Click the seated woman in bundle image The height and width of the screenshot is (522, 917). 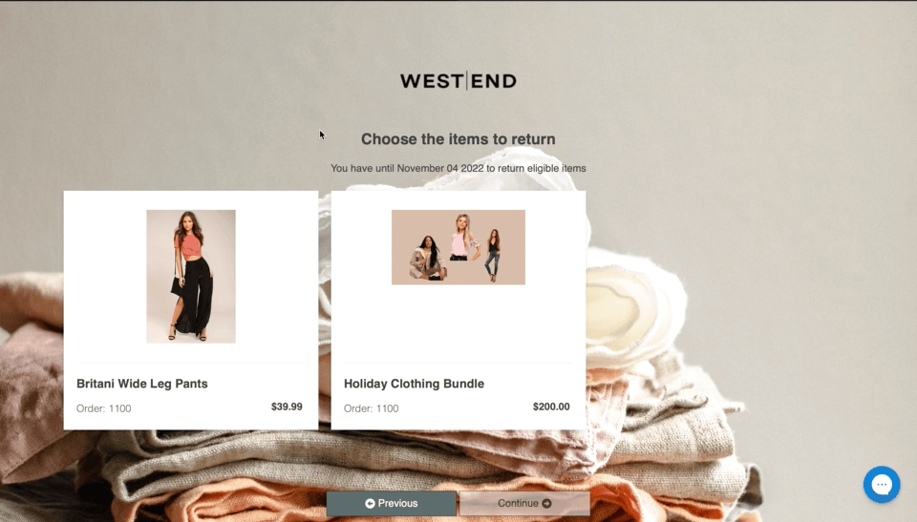pyautogui.click(x=428, y=259)
